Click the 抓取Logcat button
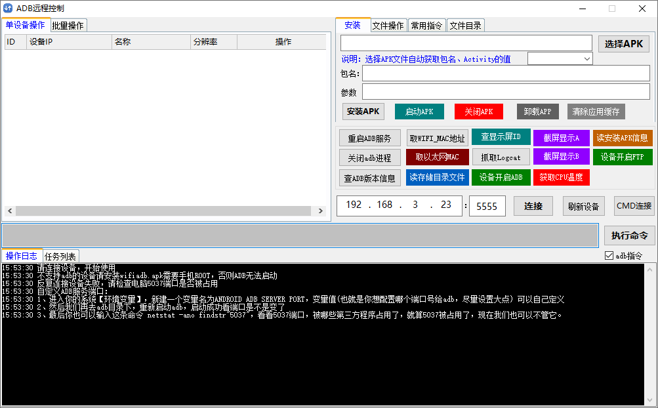 pyautogui.click(x=501, y=157)
